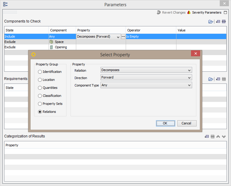This screenshot has width=231, height=186.
Task: Select the Identification radio button
Action: 40,72
